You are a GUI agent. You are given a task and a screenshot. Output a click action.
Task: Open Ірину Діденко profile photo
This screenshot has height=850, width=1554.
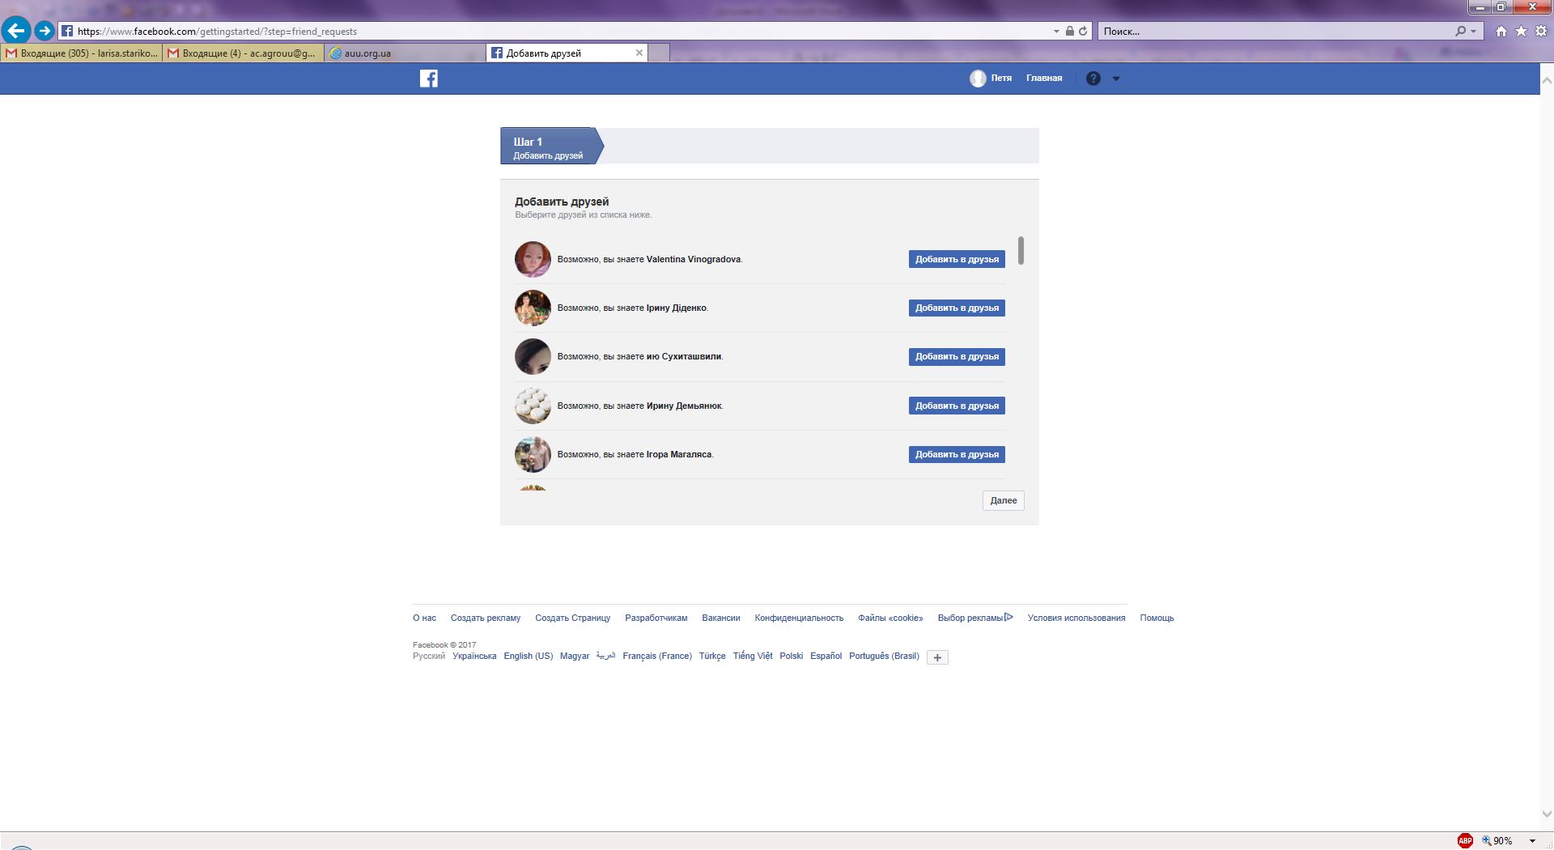533,308
